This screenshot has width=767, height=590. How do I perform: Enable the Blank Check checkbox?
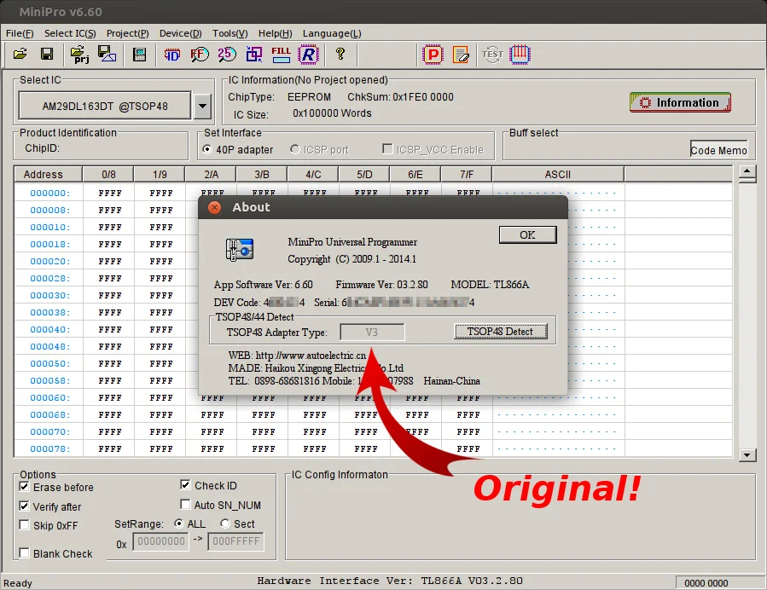tap(24, 552)
